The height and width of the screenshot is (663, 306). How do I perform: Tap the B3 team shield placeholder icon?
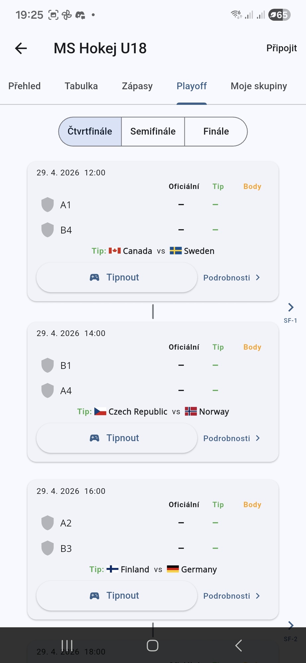click(47, 548)
